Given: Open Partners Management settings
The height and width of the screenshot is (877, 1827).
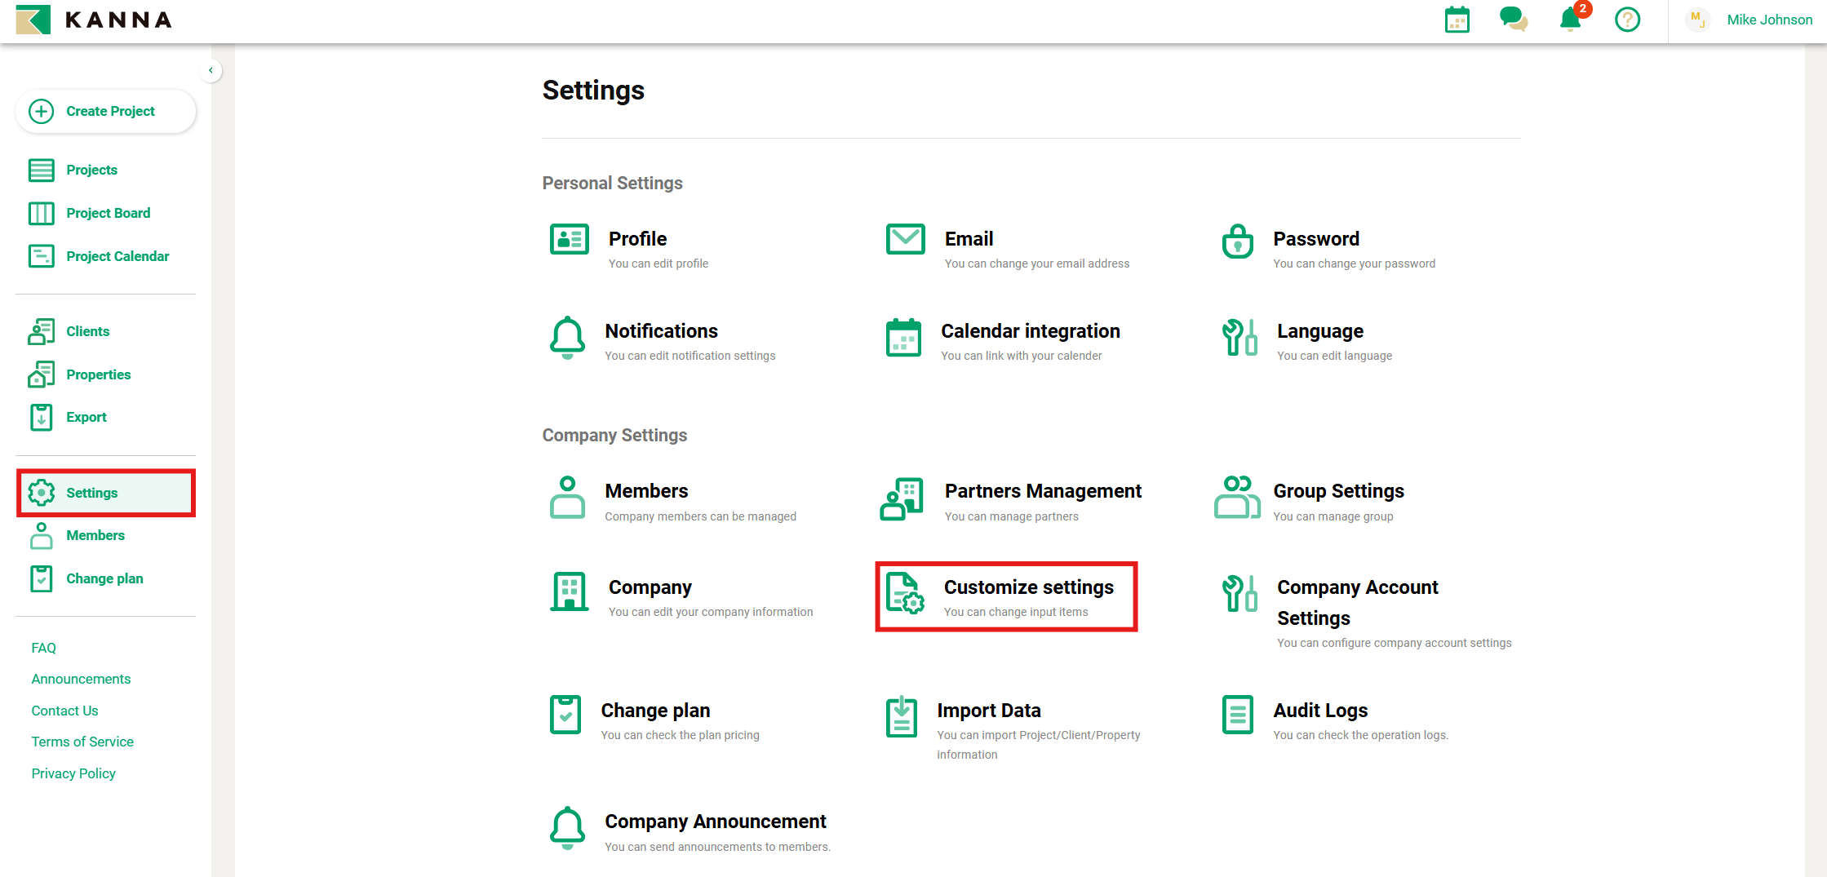Looking at the screenshot, I should coord(1043,491).
